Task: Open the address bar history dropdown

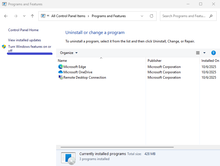Action: pyautogui.click(x=142, y=16)
